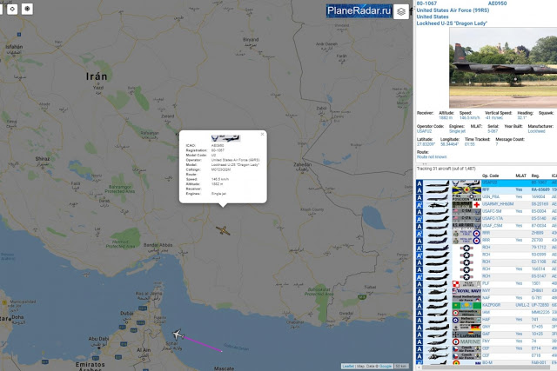
Task: Click the blue A source icon in RFF row
Action: (419, 190)
